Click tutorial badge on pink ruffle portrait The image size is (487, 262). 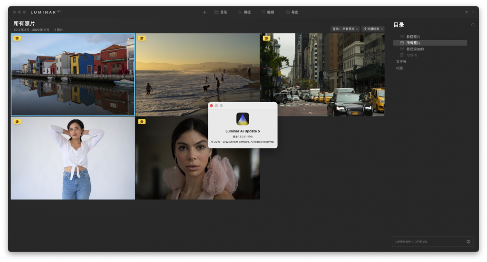click(142, 122)
